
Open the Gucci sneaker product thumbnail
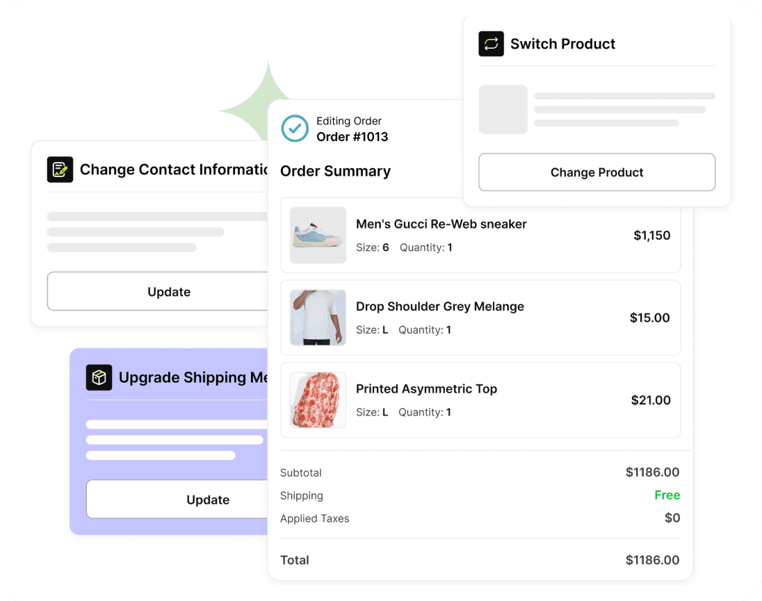tap(318, 235)
